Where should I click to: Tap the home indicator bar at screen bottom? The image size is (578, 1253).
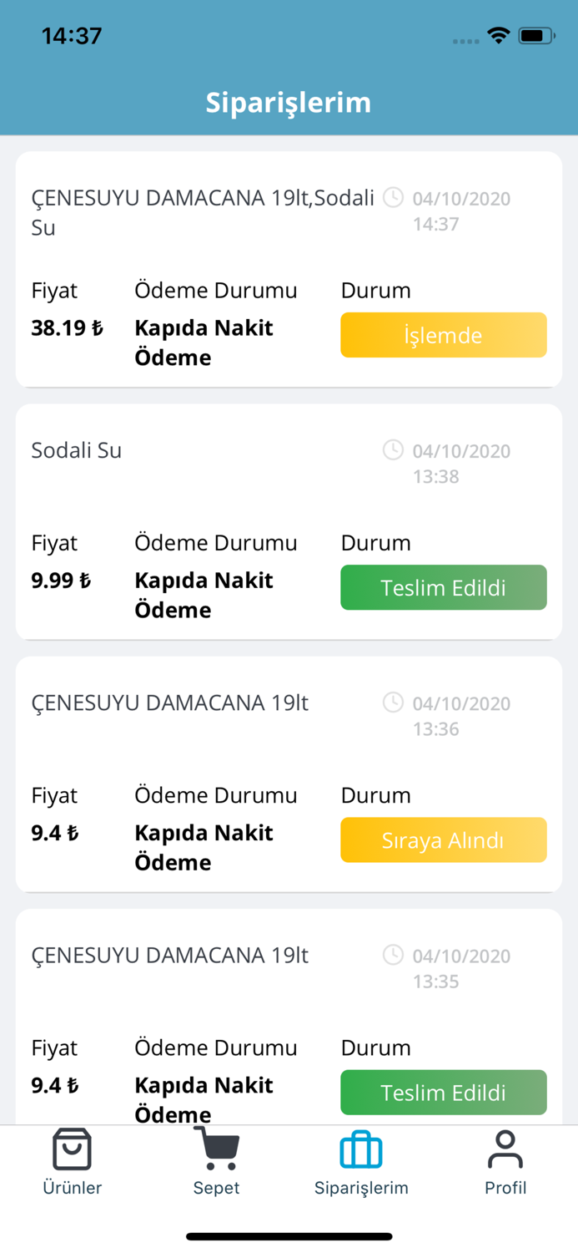point(289,1235)
